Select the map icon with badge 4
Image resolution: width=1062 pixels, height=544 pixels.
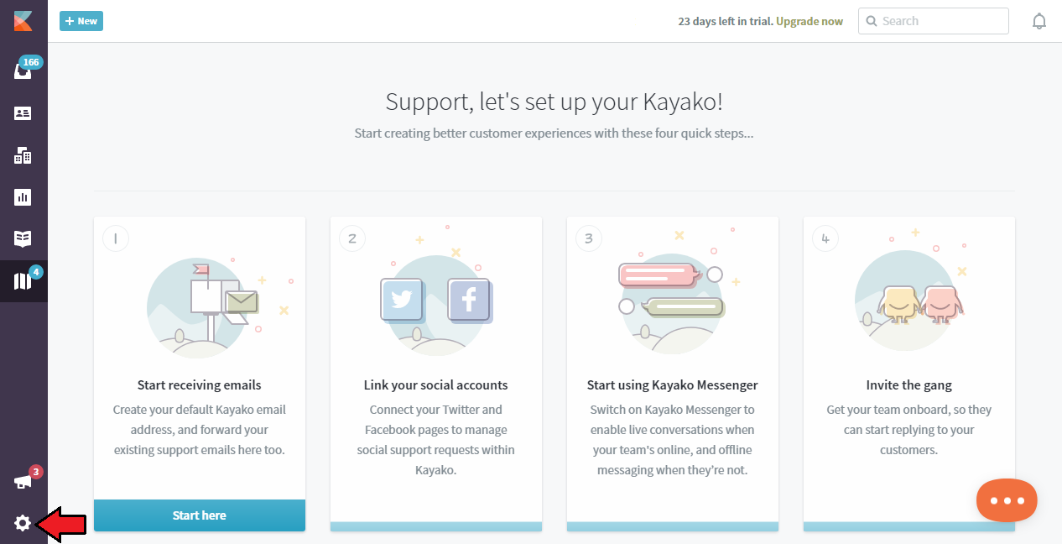[x=23, y=281]
